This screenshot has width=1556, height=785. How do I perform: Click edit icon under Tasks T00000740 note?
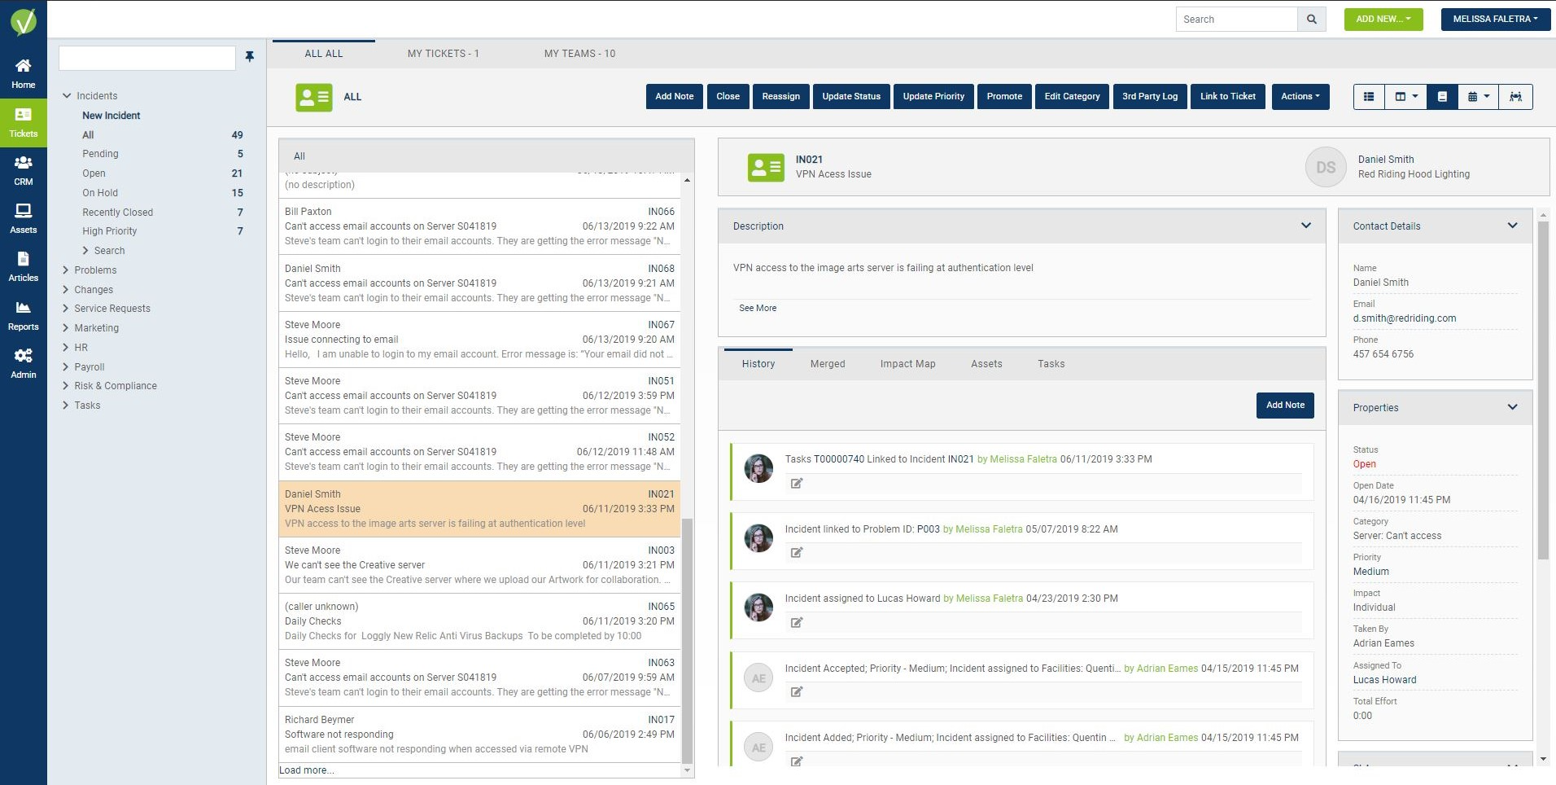(797, 484)
